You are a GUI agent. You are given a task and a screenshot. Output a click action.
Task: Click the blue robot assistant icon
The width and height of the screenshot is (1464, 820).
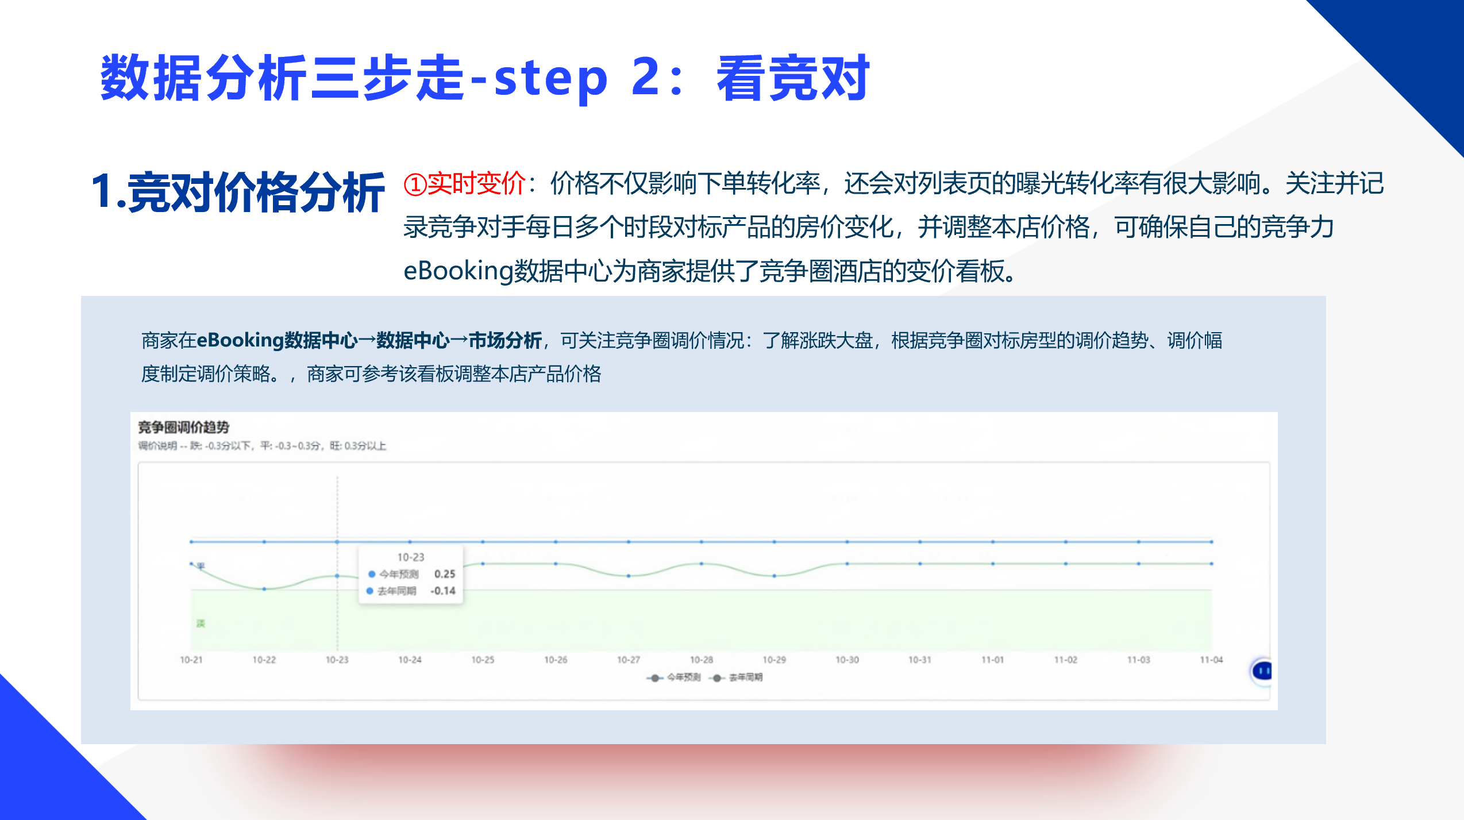[x=1263, y=671]
